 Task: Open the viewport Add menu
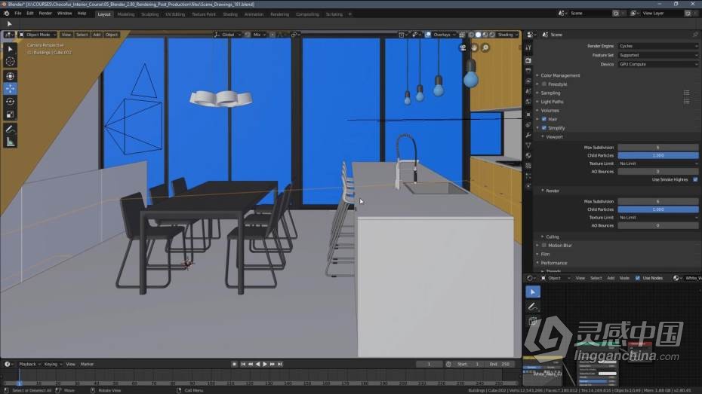(x=97, y=35)
